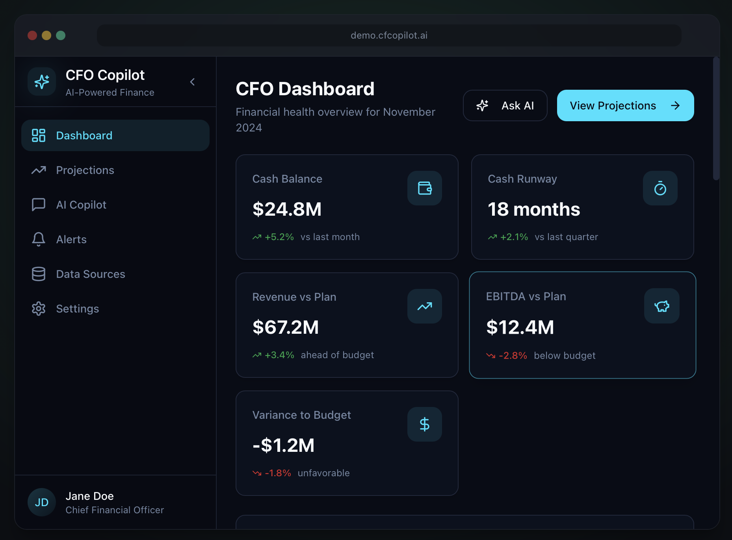Click the wallet icon on Cash Balance card
The image size is (732, 540).
424,189
